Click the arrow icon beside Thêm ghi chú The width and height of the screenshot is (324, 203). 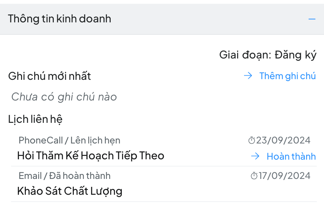coord(248,76)
